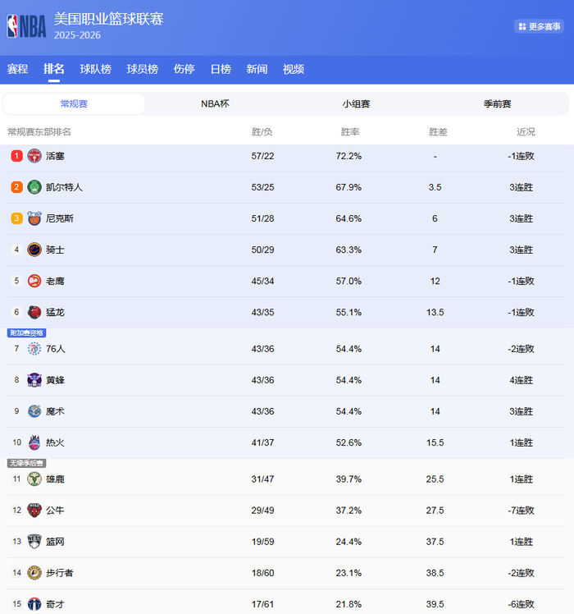Click the 骑士 team logo
The image size is (574, 614).
pos(34,250)
